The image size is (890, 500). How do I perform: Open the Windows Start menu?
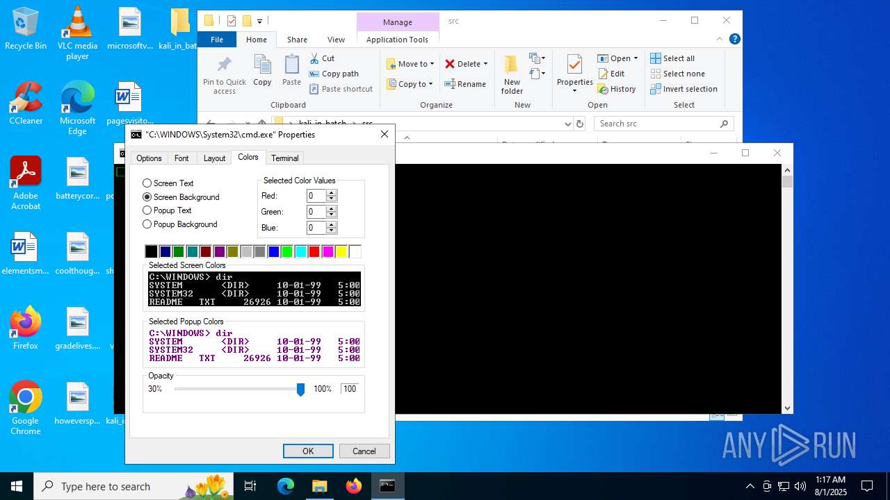coord(17,486)
